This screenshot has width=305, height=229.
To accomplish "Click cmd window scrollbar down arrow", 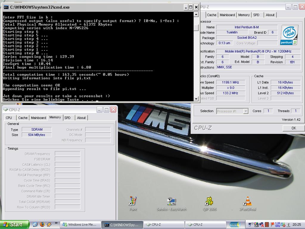I will pos(196,99).
